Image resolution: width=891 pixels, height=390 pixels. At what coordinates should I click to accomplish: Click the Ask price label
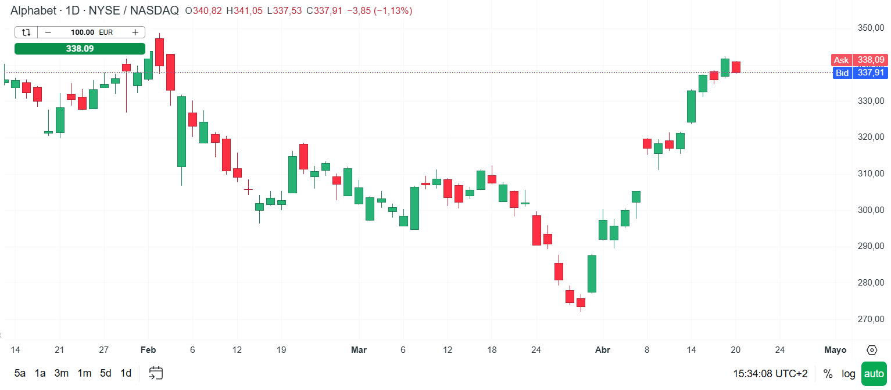841,60
